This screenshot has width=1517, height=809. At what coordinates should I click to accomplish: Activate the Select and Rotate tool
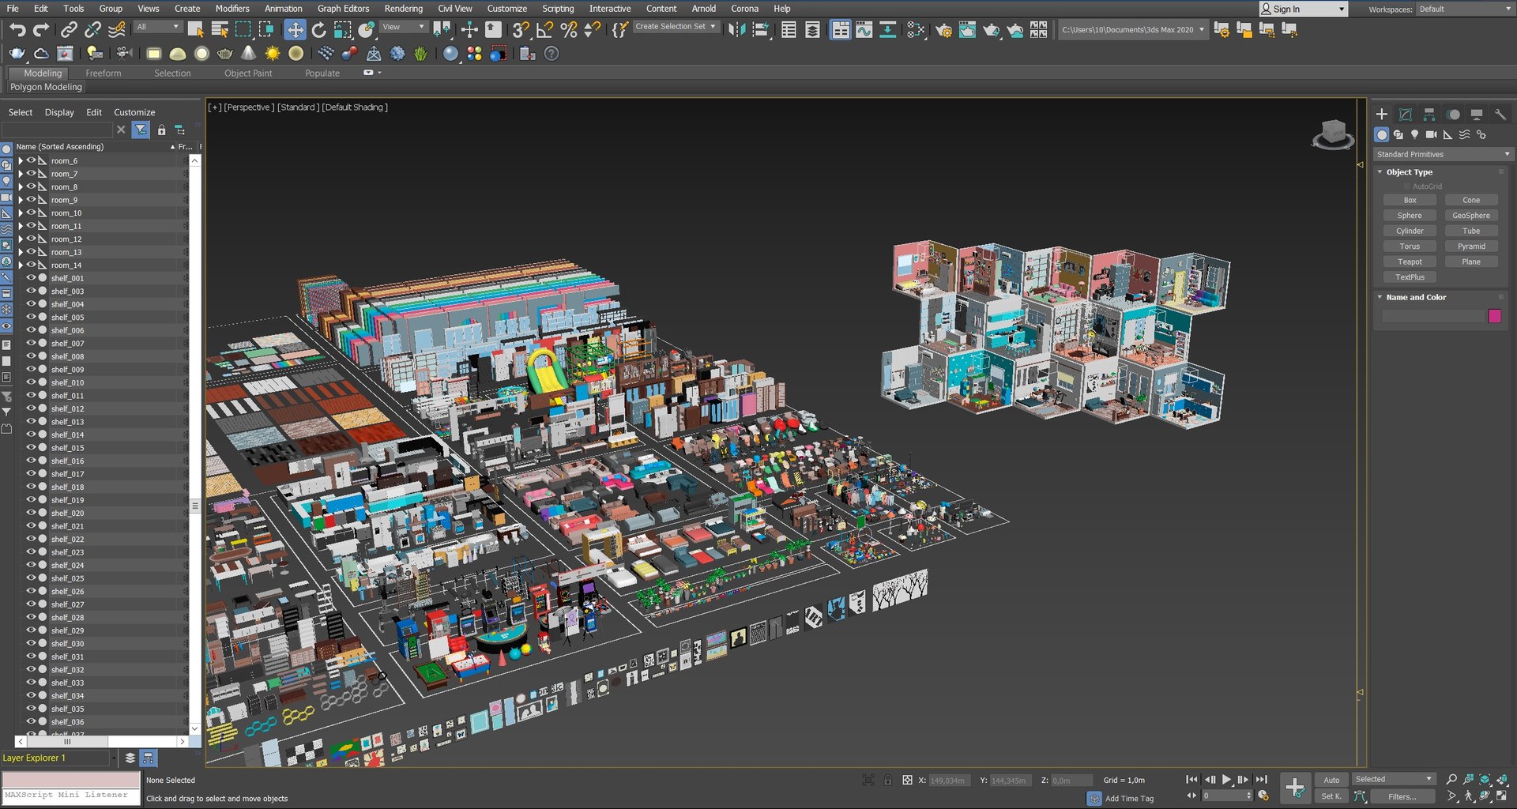(x=318, y=30)
